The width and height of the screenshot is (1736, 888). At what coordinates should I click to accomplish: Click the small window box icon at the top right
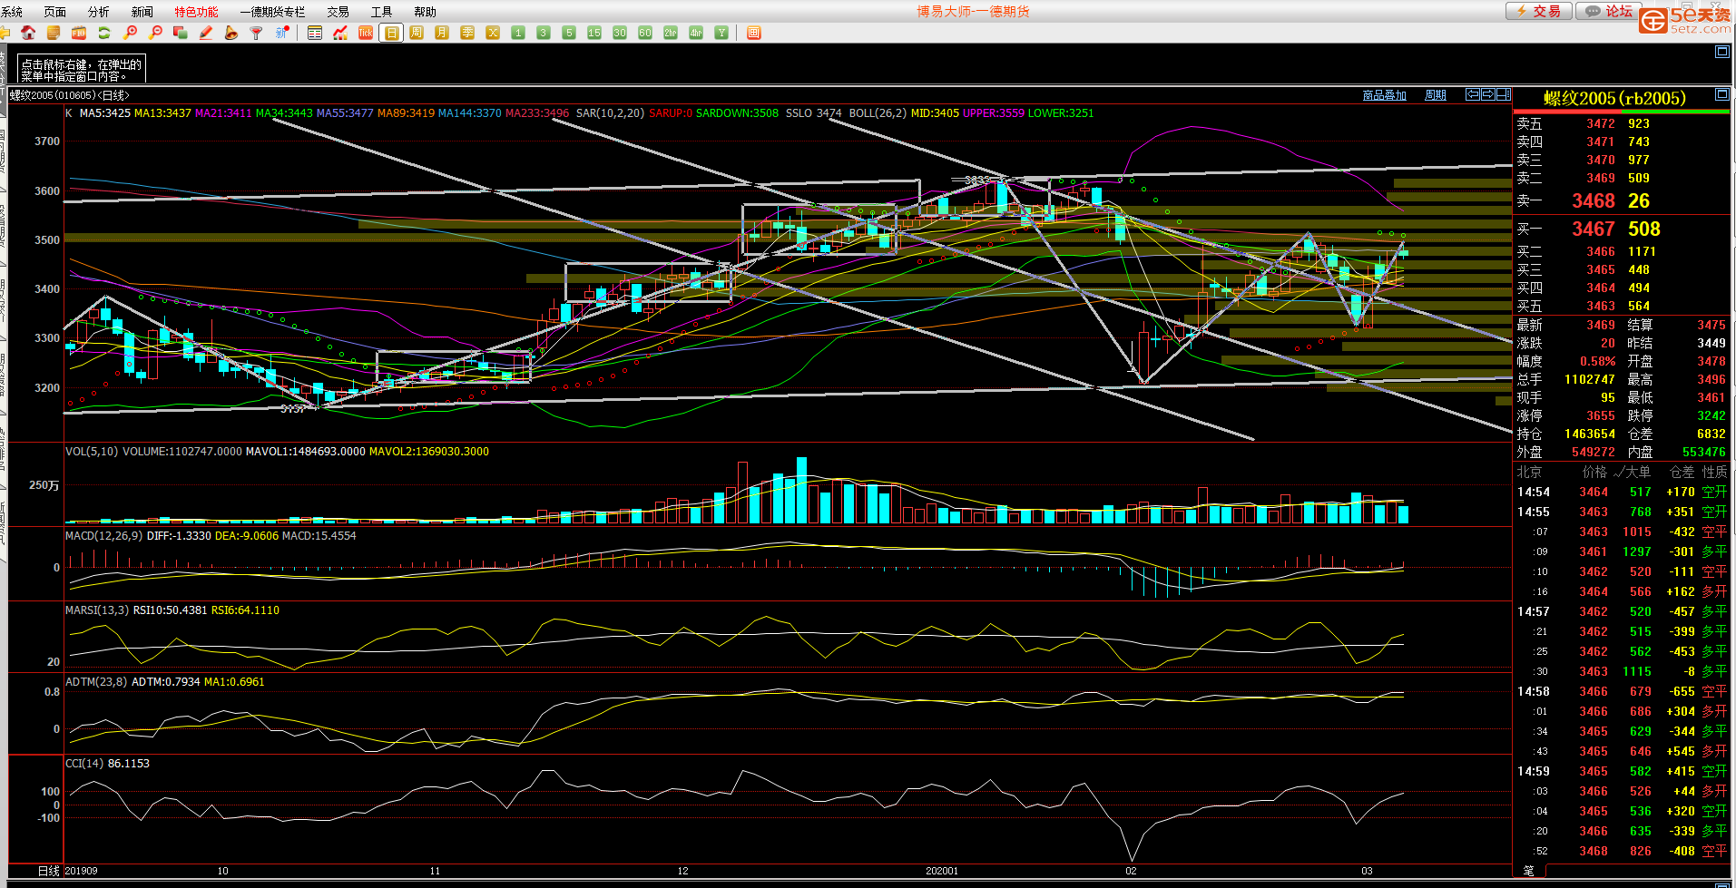[x=1721, y=52]
